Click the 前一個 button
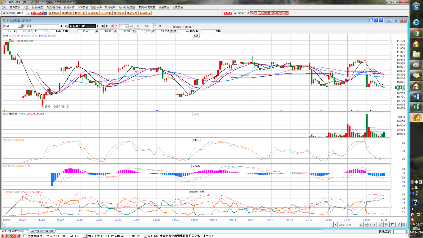The image size is (423, 238). point(135,26)
